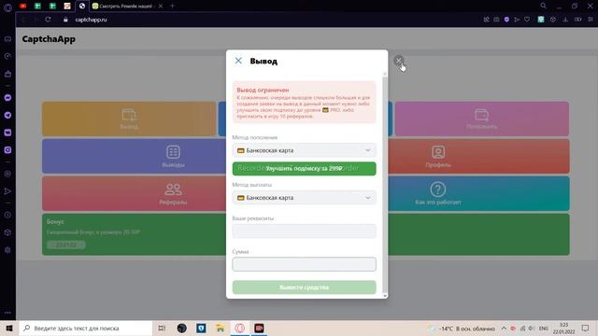598x336 pixels.
Task: Open the sidebar three-dots more menu
Action: (7, 313)
